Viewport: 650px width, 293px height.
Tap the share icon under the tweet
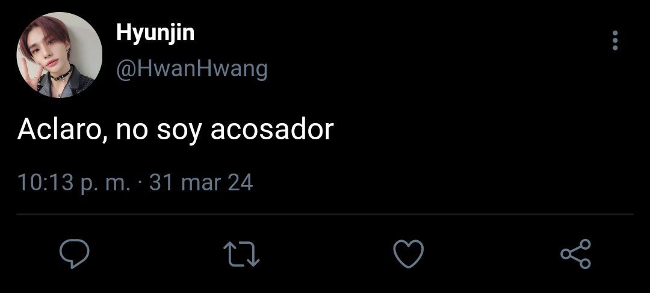[575, 254]
